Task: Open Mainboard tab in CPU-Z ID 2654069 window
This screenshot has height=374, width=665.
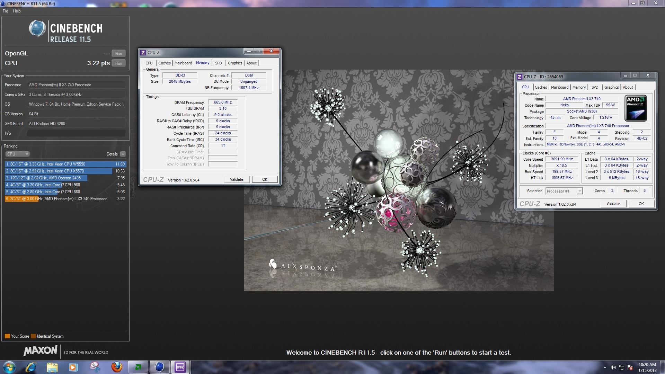Action: coord(560,87)
